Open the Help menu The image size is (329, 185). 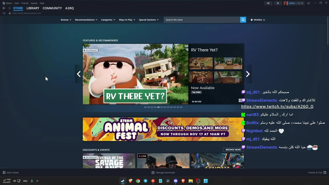tap(42, 3)
